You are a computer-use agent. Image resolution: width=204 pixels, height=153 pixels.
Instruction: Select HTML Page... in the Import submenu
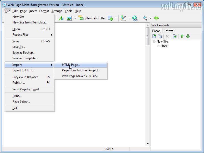click(x=81, y=65)
